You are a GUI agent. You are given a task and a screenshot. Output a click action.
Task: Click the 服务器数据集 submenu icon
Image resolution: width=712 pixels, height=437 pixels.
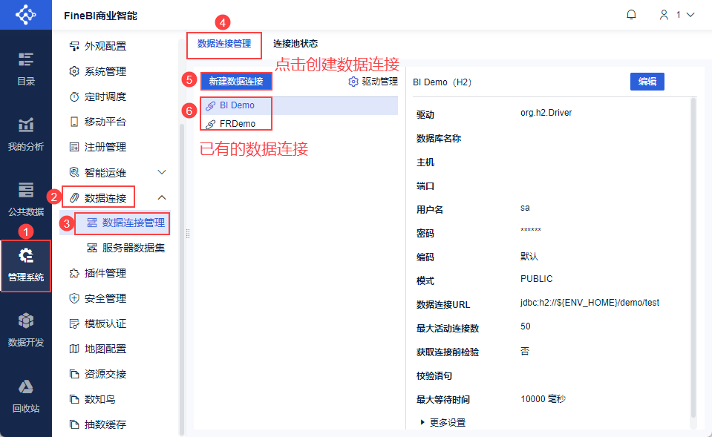92,248
